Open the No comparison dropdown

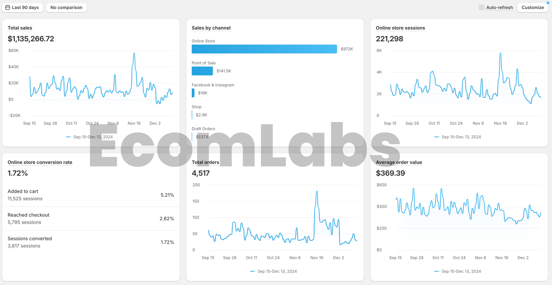tap(66, 8)
